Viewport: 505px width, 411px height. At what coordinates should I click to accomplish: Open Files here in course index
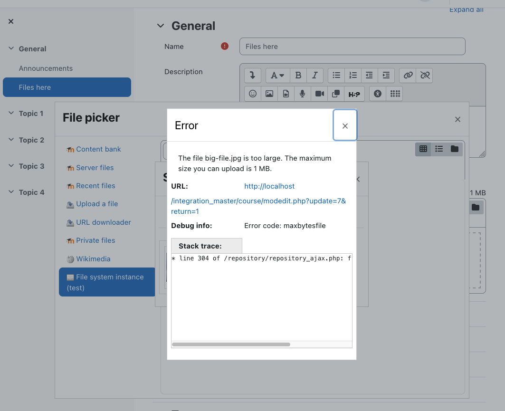pos(67,87)
